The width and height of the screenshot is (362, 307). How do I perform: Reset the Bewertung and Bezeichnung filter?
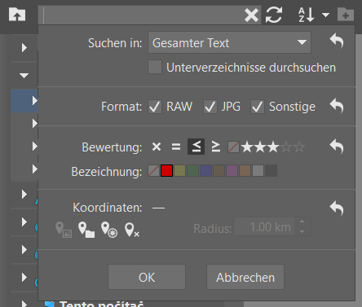[x=337, y=147]
